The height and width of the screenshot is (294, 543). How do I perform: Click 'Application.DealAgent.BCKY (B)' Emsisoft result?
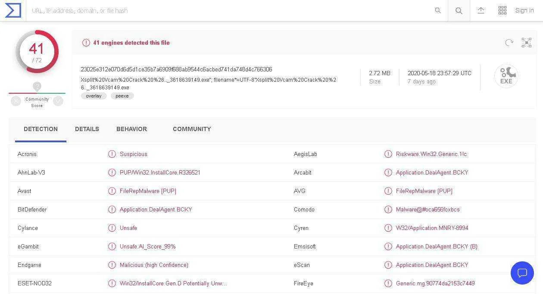(x=437, y=246)
